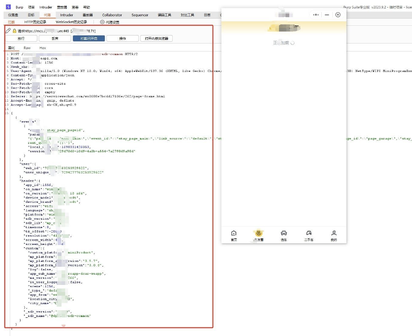Click the Burp Suite logo icon
Image resolution: width=412 pixels, height=336 pixels.
(8, 7)
